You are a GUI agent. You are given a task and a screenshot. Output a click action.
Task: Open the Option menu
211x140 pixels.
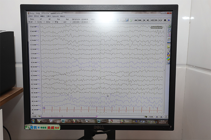[56, 16]
